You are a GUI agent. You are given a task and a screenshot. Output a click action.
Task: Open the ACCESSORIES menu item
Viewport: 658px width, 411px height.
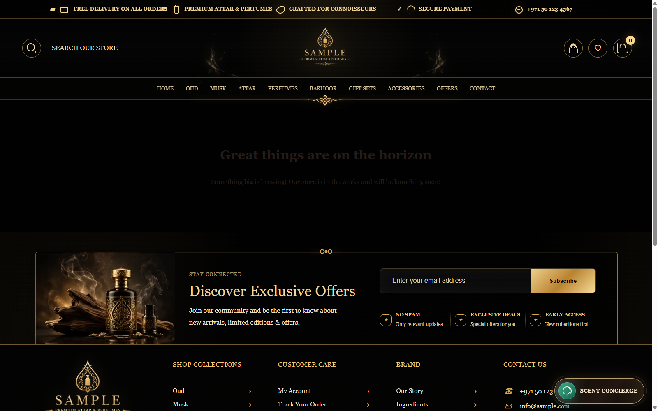click(x=406, y=88)
